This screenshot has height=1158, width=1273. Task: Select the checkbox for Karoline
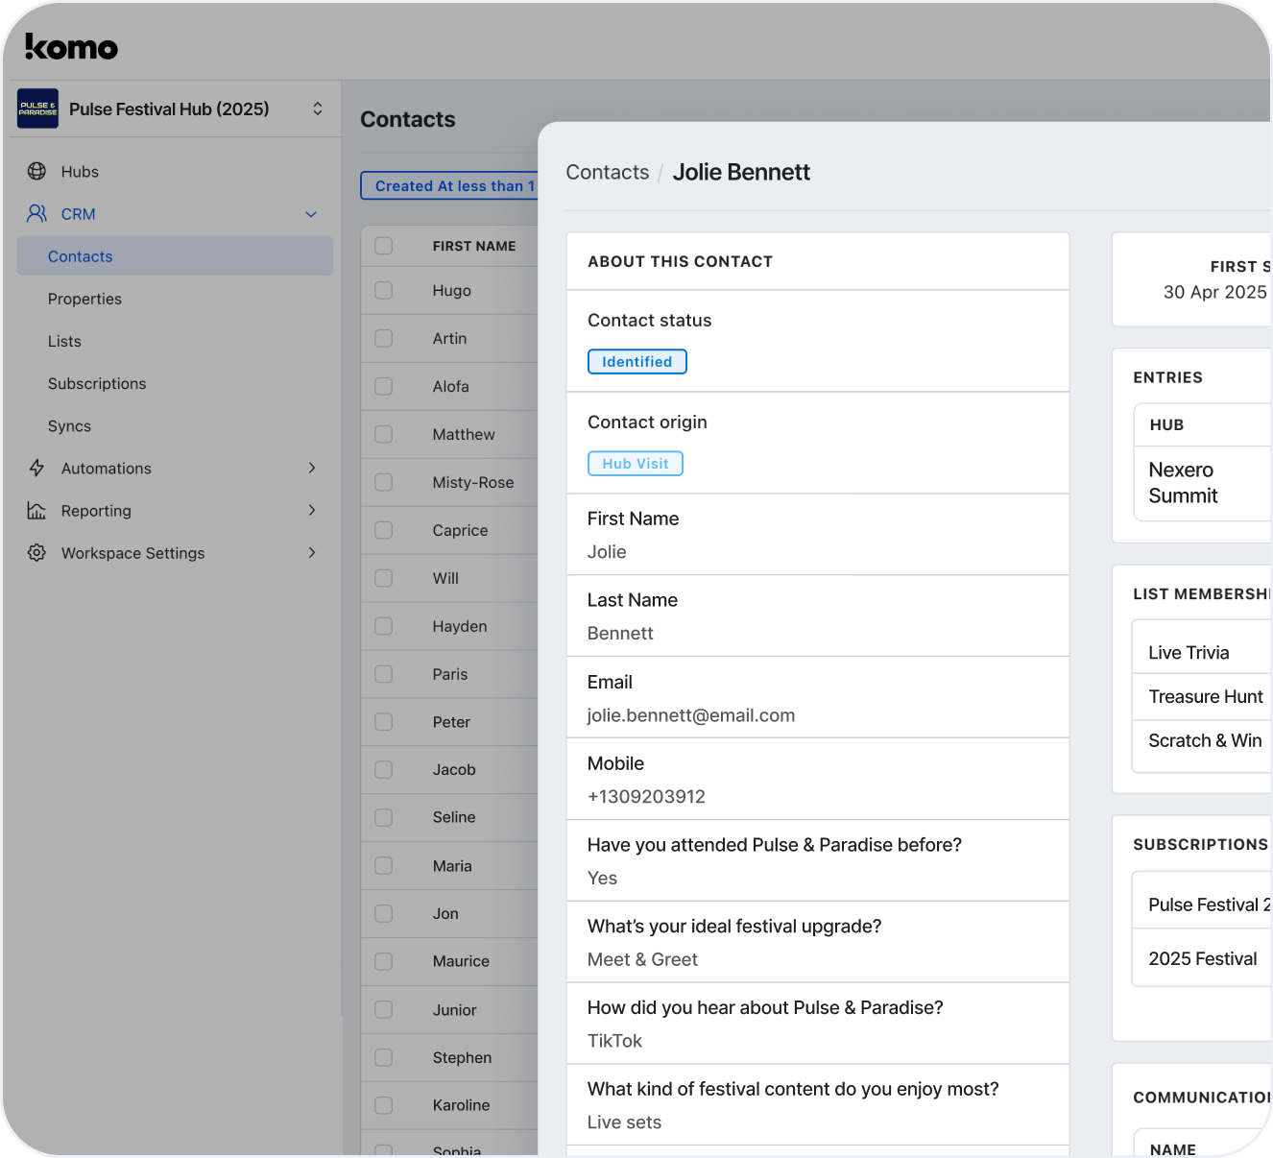[384, 1105]
